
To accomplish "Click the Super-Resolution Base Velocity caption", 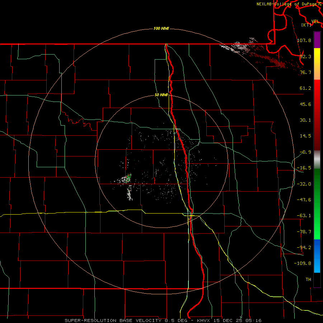I will click(x=163, y=320).
